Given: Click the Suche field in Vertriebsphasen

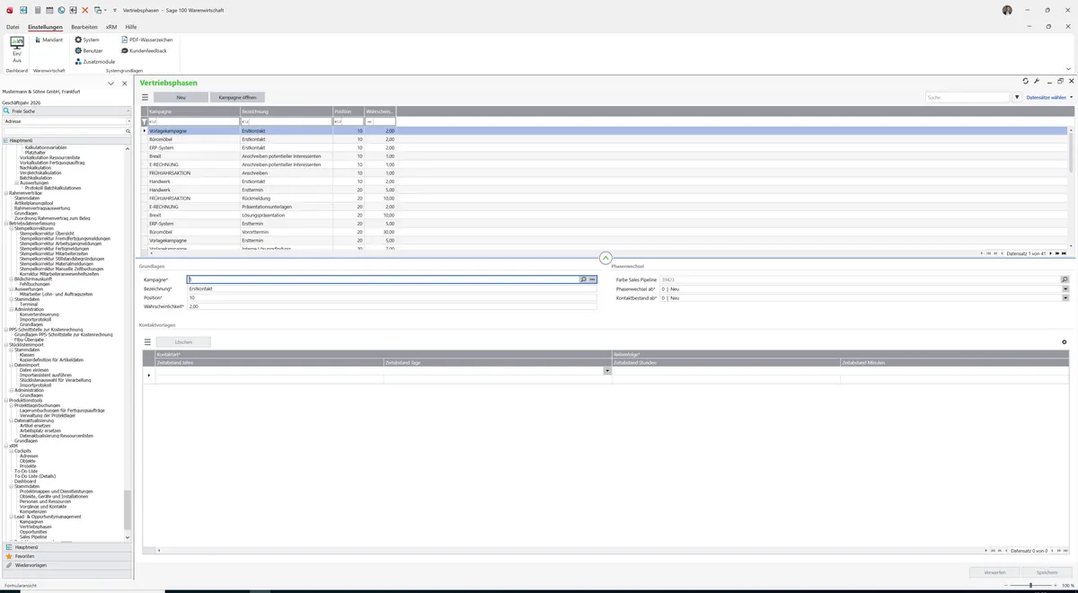Looking at the screenshot, I should coord(968,97).
